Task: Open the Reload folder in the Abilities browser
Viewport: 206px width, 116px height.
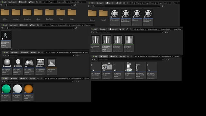Action: tap(104, 15)
